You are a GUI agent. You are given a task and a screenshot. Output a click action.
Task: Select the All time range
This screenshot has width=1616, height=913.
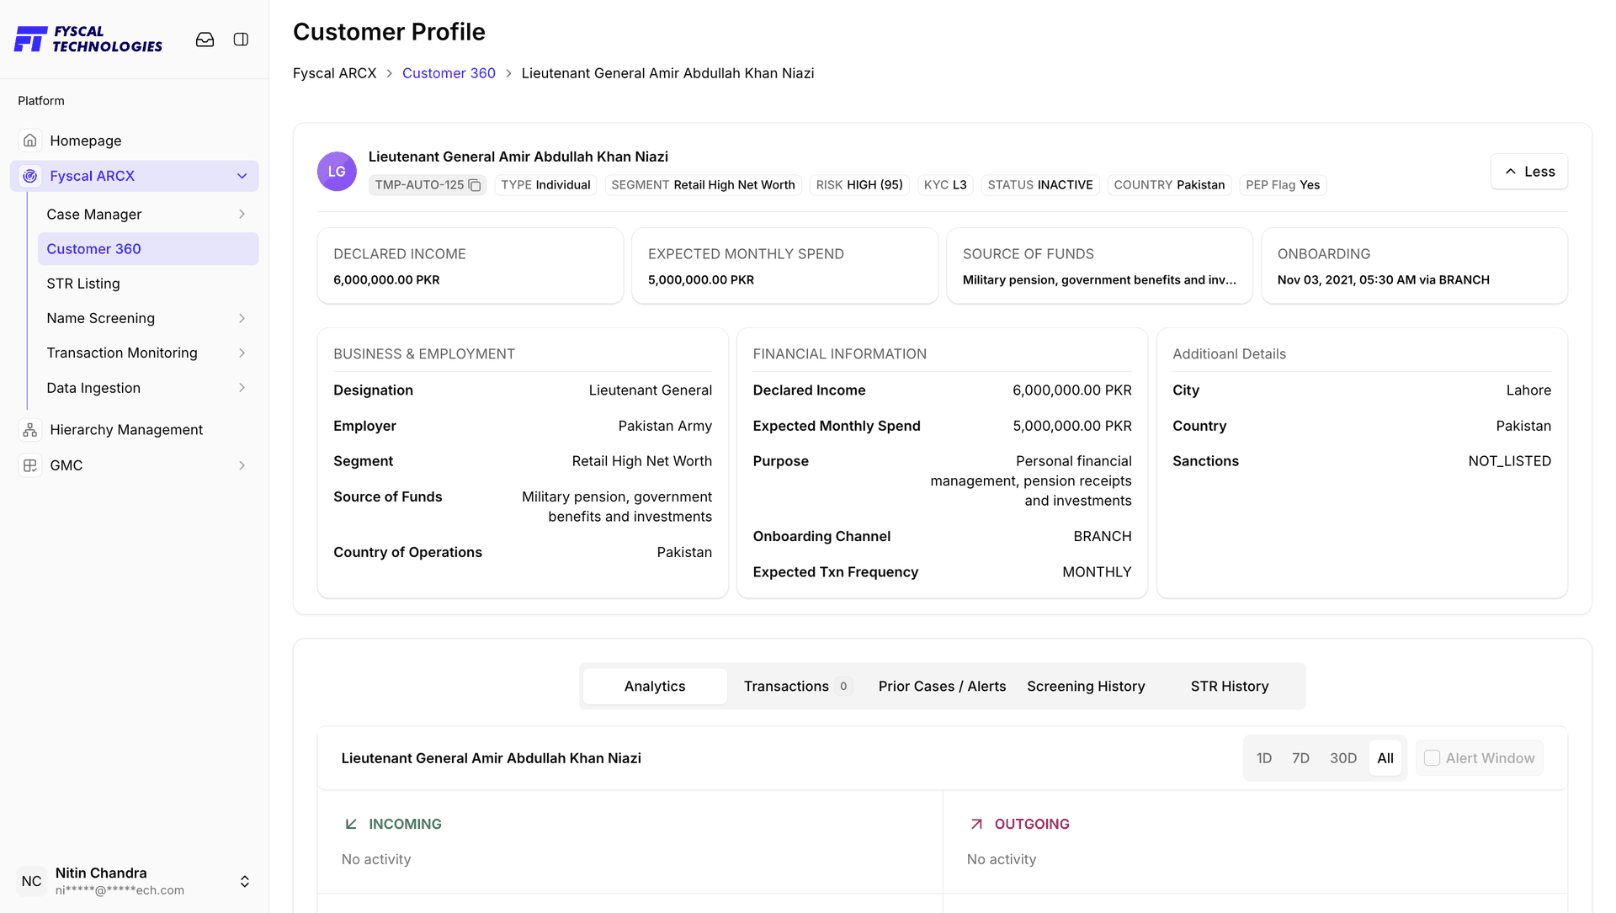coord(1385,758)
